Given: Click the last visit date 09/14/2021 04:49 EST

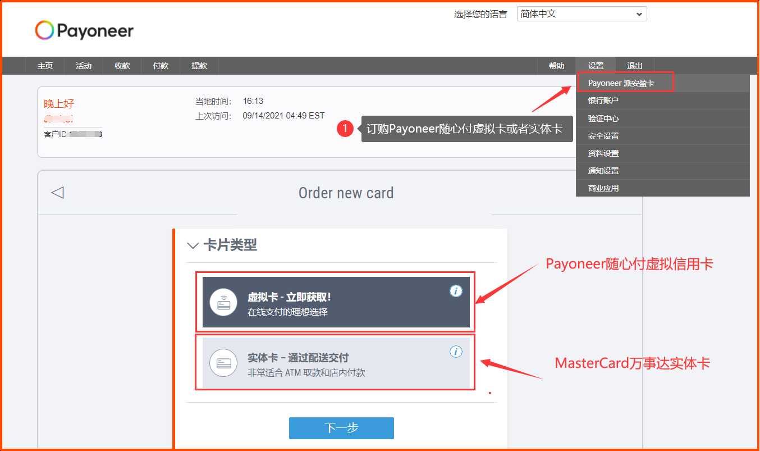Looking at the screenshot, I should pyautogui.click(x=283, y=116).
